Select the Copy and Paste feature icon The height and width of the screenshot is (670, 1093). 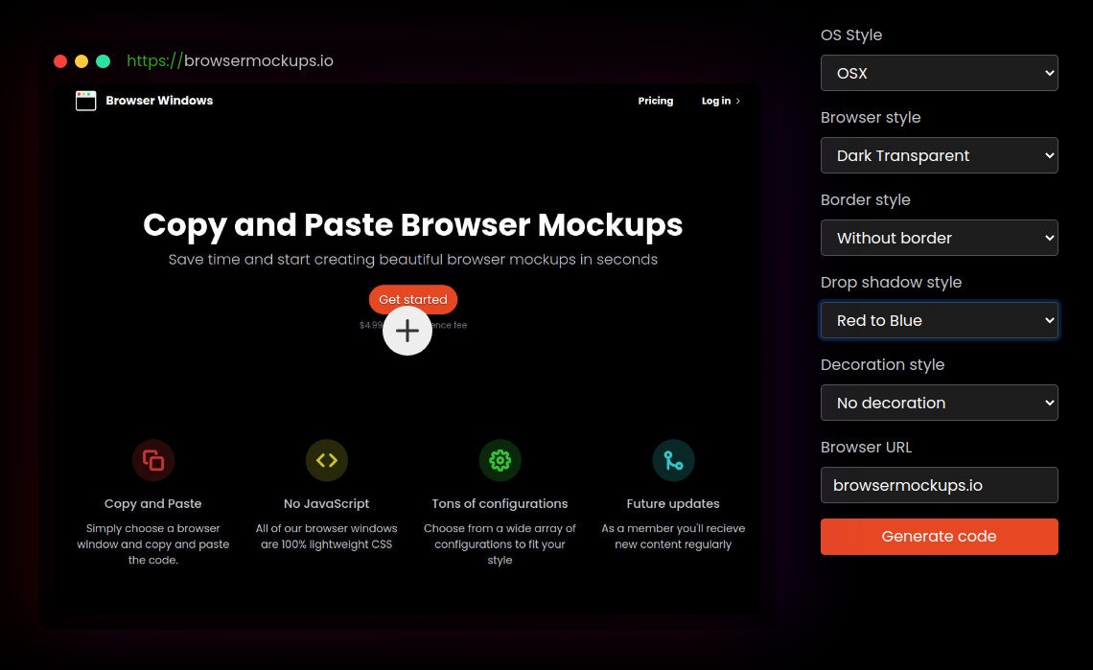[153, 460]
